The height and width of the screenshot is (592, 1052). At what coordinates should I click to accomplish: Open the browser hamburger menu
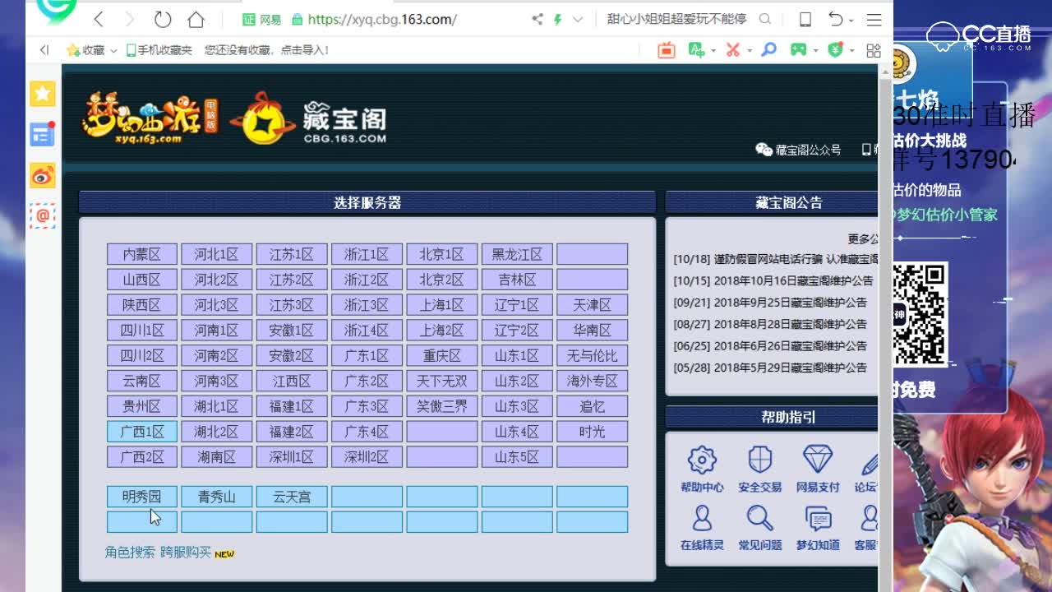874,19
